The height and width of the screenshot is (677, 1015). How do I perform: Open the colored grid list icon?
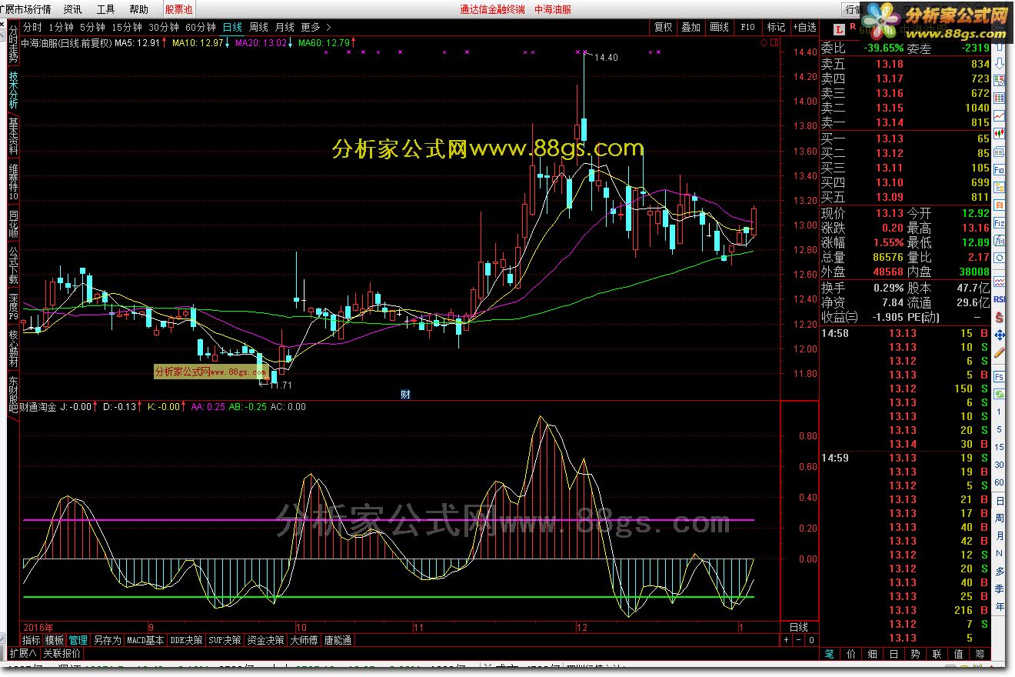tap(999, 98)
